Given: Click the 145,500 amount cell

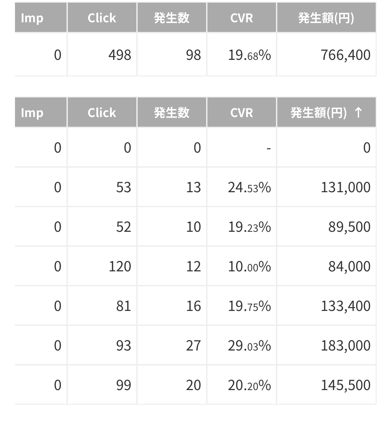Looking at the screenshot, I should (345, 385).
